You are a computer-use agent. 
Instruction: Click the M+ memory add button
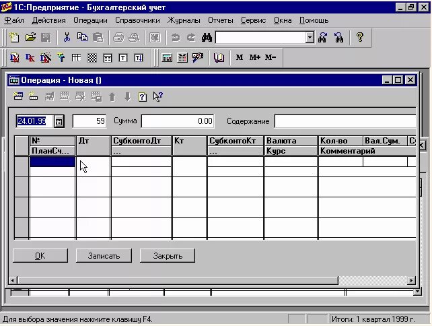[x=255, y=57]
